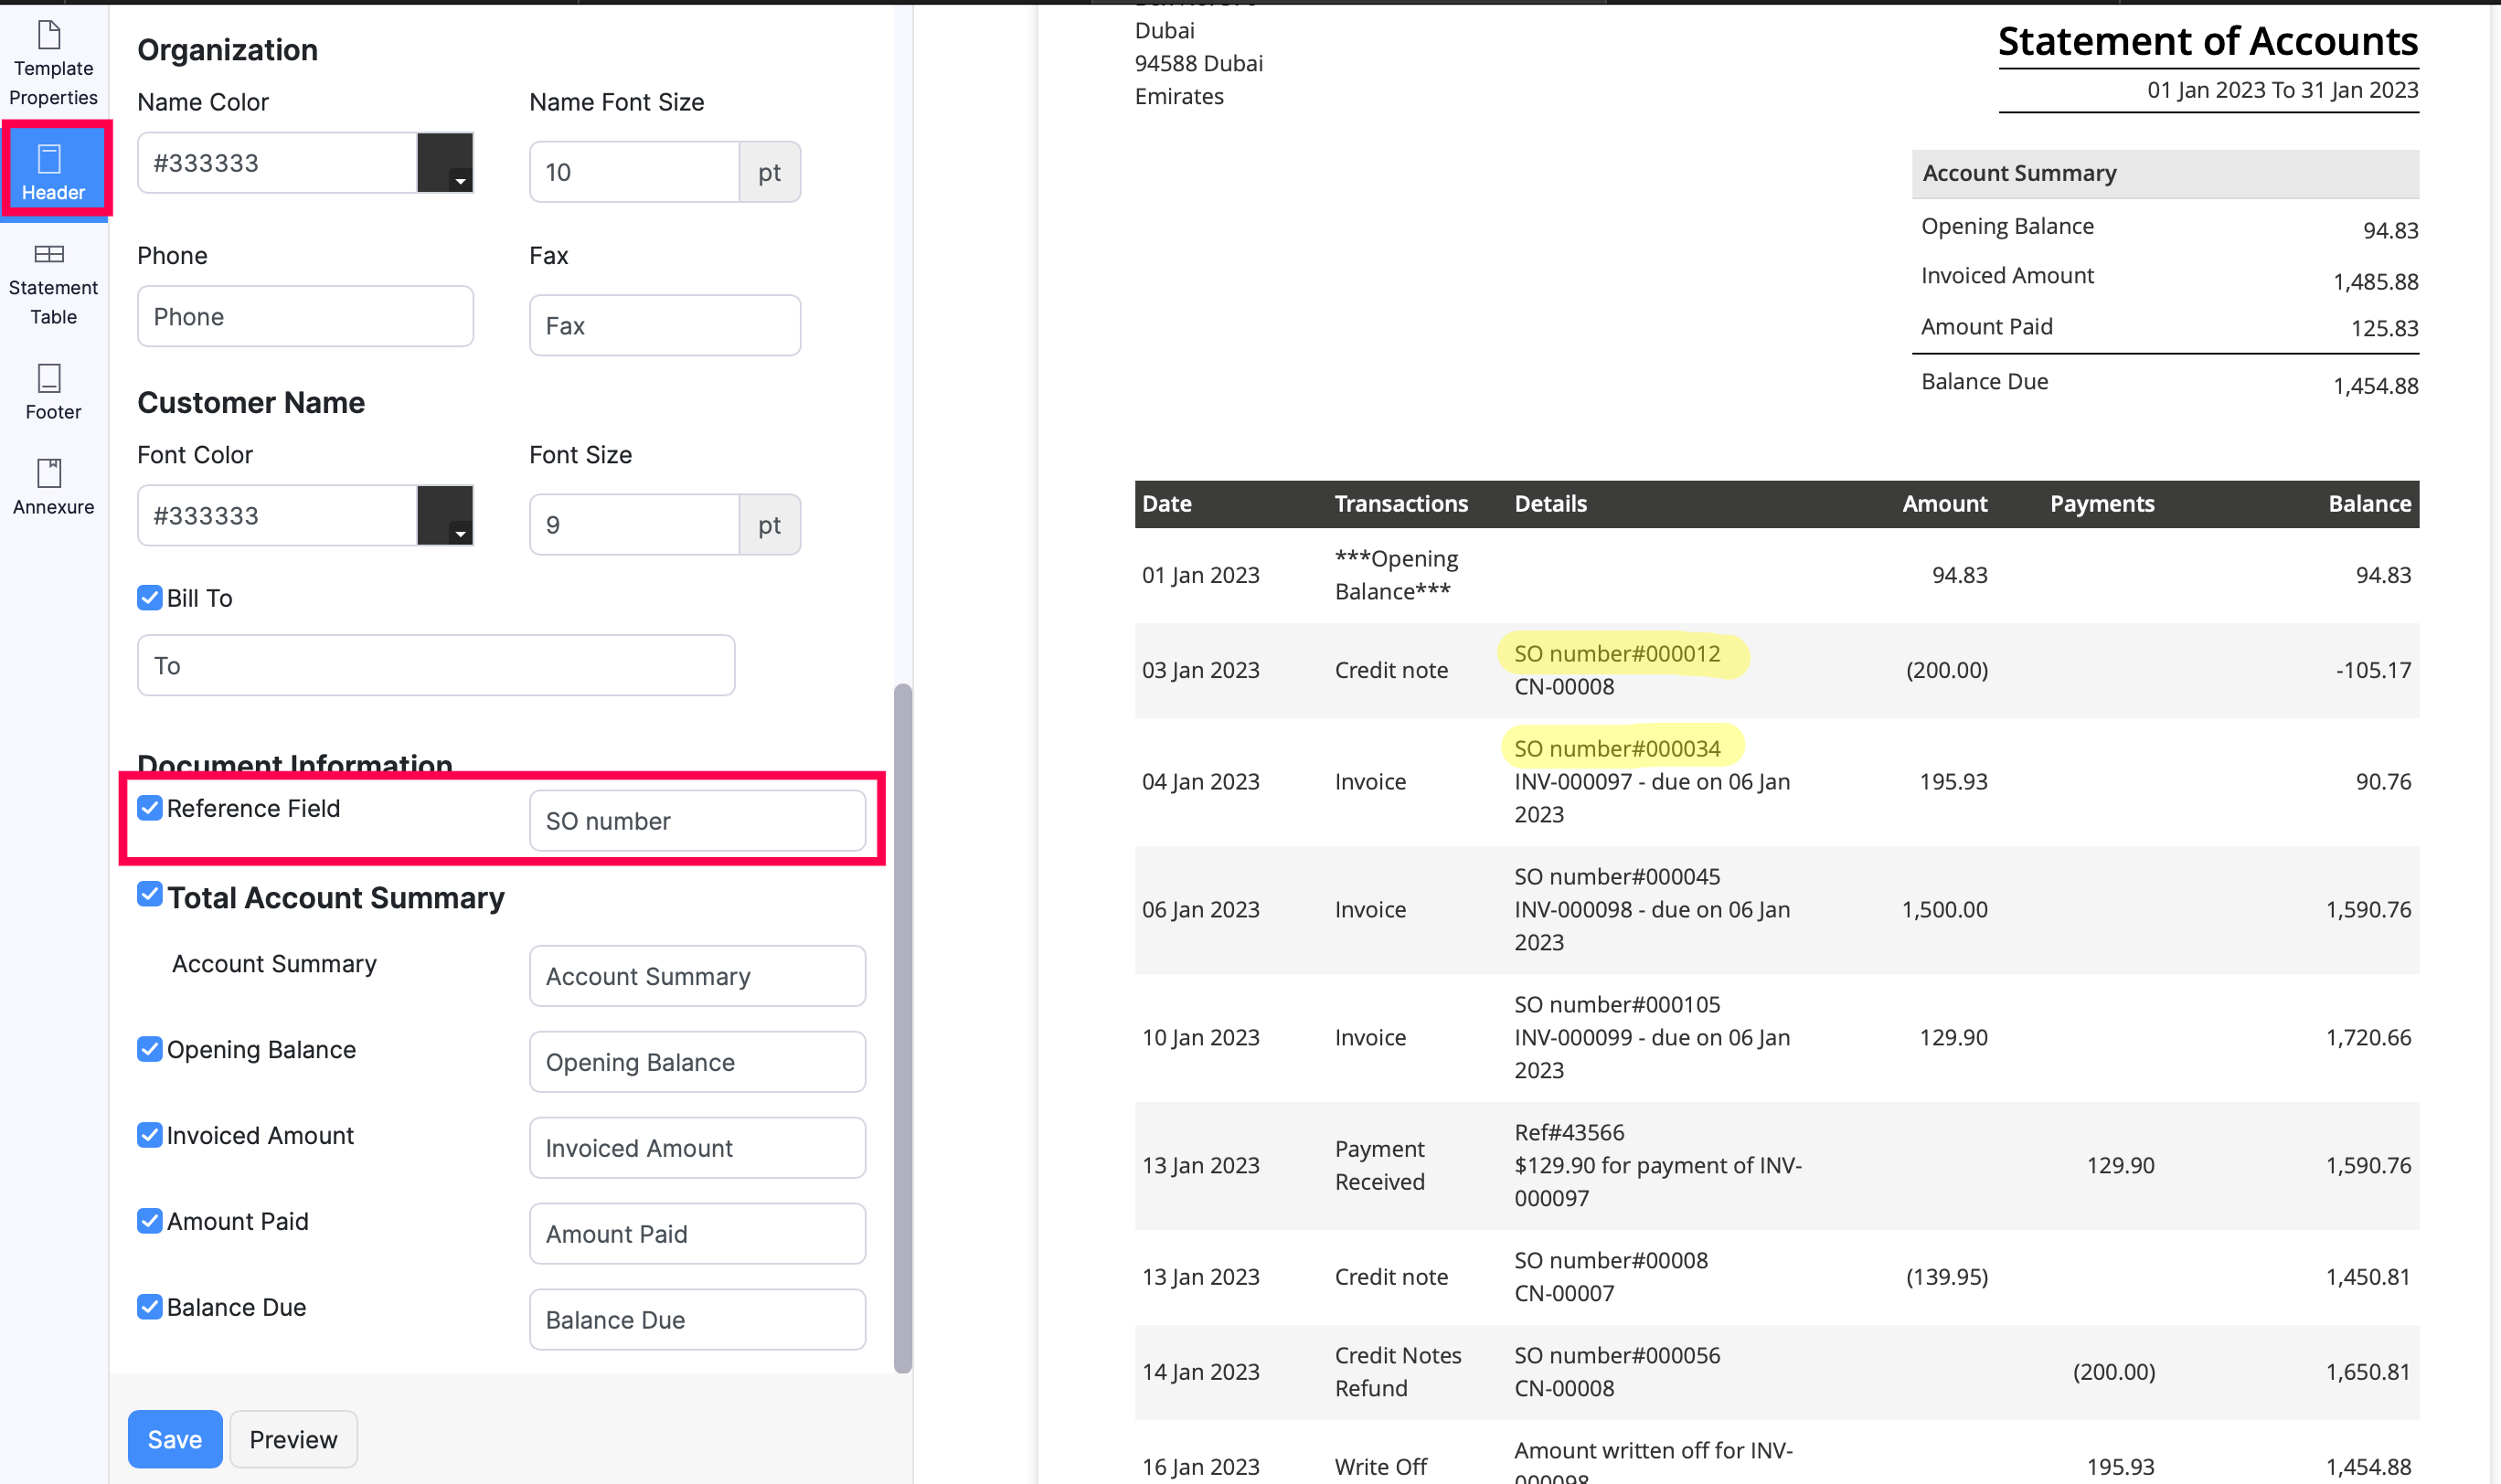This screenshot has width=2501, height=1484.
Task: Click the Statement of Accounts title
Action: pos(2208,41)
